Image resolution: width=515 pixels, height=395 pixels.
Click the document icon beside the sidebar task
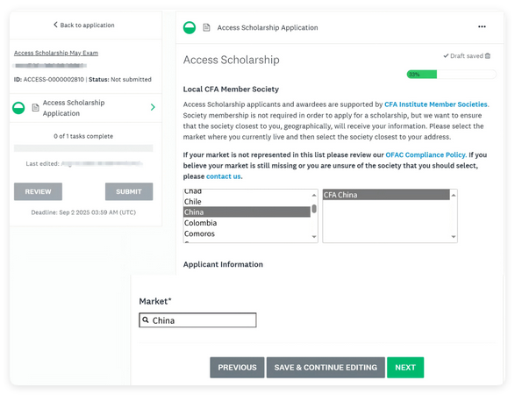point(35,108)
